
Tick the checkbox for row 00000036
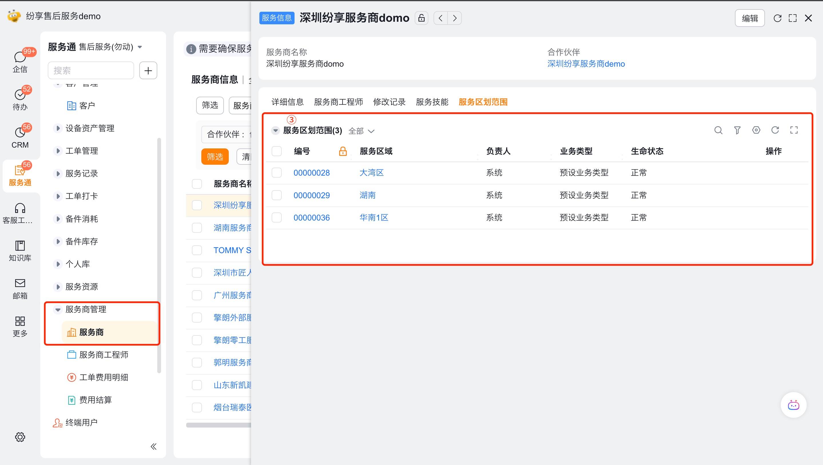pyautogui.click(x=276, y=218)
